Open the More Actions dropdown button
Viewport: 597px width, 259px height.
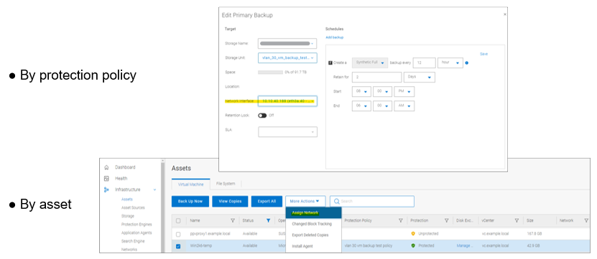(x=306, y=201)
